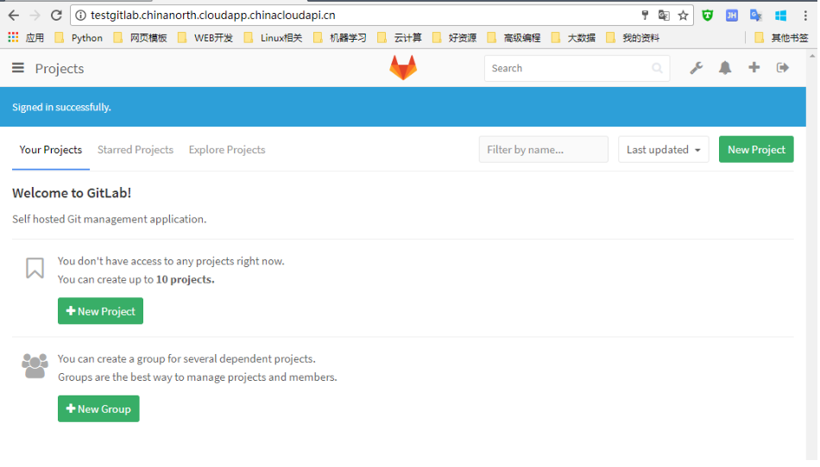Click the 'Signed in successfully.' message
The width and height of the screenshot is (820, 467).
pos(61,107)
